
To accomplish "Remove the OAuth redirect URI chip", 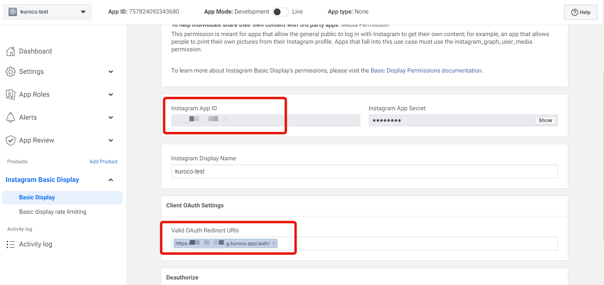I will pos(274,243).
